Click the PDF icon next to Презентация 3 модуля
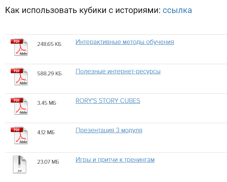 [x=19, y=135]
